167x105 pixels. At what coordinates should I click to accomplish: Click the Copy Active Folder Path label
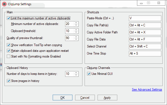point(102,32)
